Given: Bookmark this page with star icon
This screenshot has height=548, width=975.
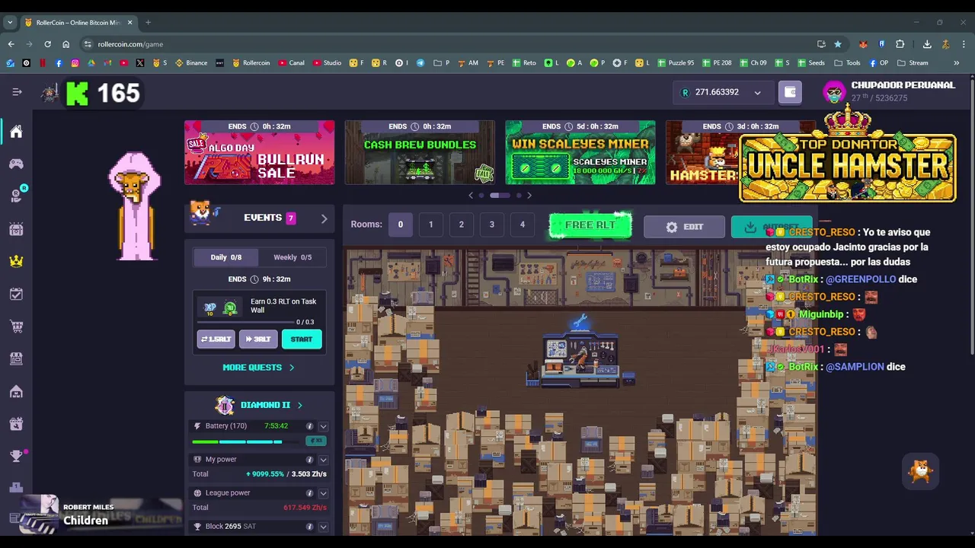Looking at the screenshot, I should (838, 44).
